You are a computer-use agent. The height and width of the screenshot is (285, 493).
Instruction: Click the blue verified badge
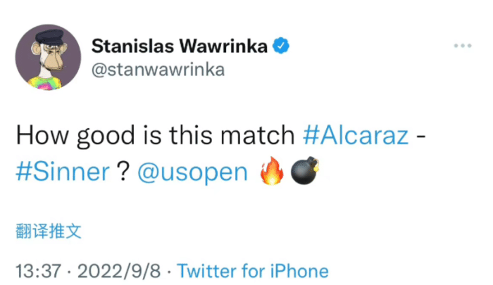click(x=280, y=47)
